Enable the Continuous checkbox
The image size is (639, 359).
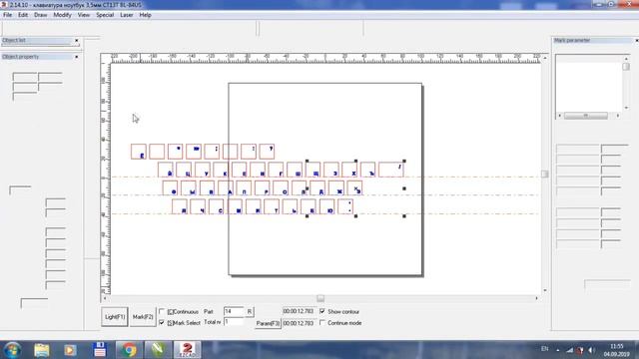(162, 312)
